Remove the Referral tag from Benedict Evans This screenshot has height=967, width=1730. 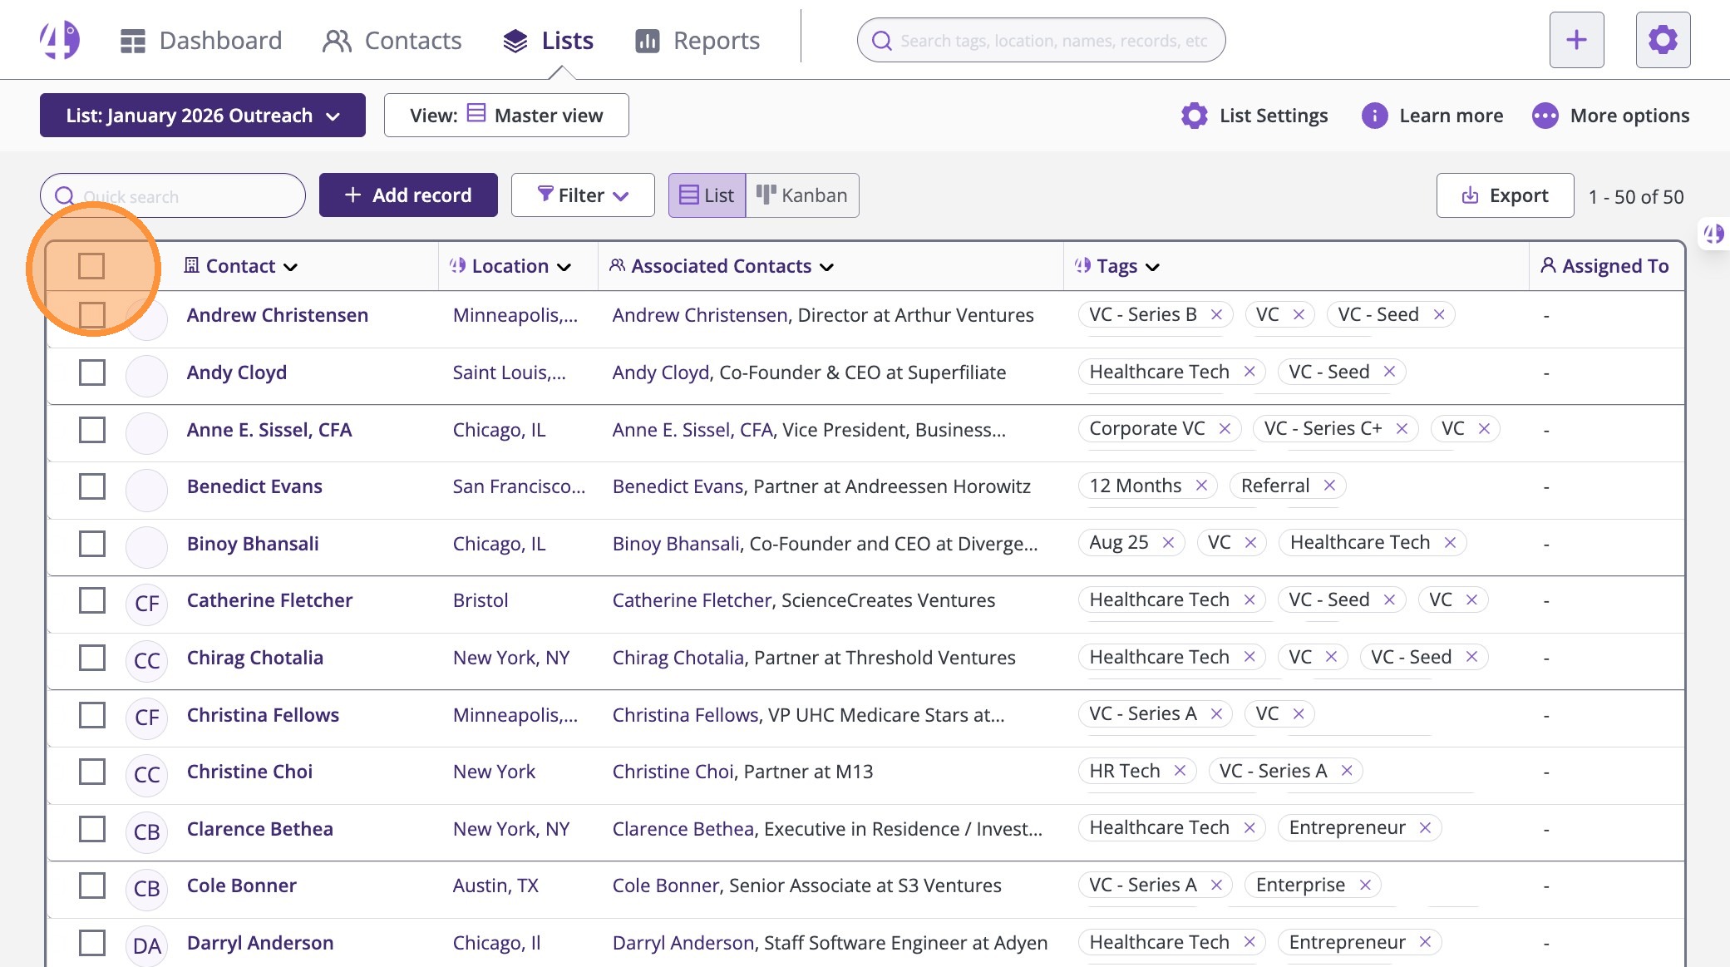(1329, 486)
